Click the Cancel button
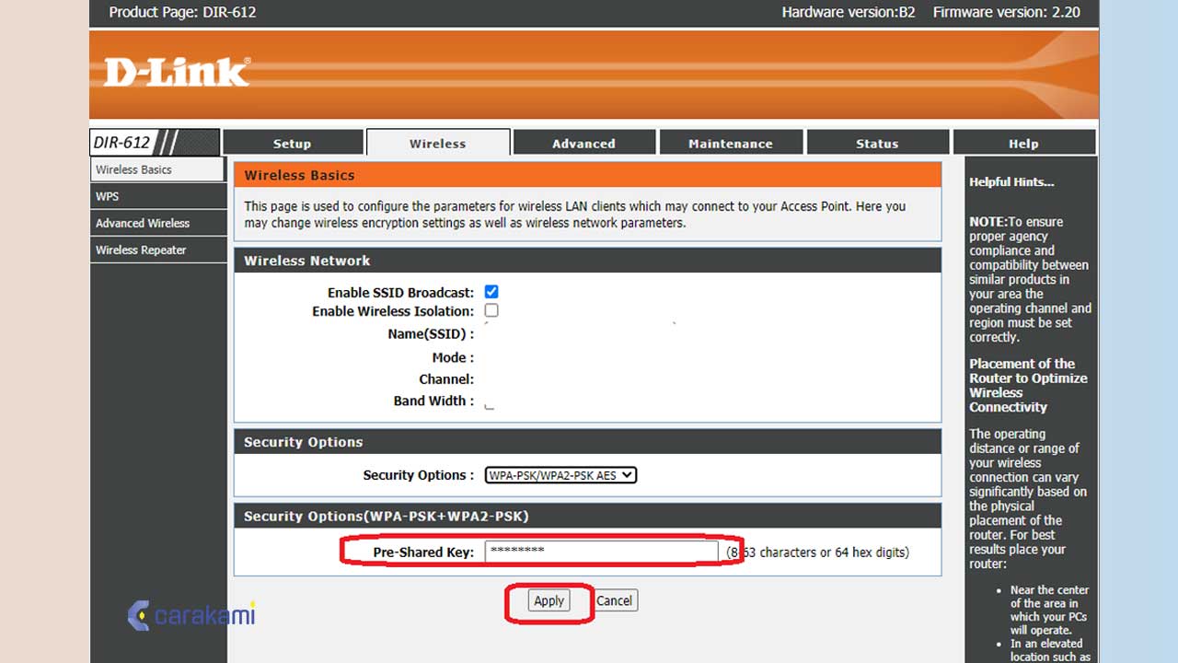The image size is (1178, 663). [614, 600]
